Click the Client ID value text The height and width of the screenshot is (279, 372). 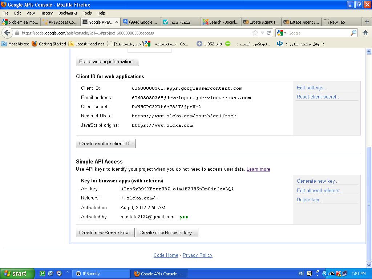pos(187,88)
